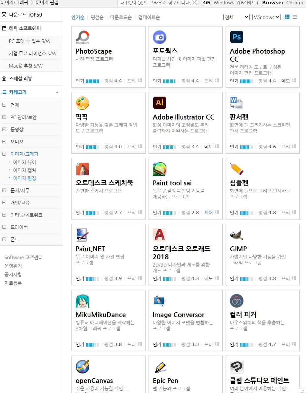306x393 pixels.
Task: Open the 전체 filter dropdown
Action: 237,17
